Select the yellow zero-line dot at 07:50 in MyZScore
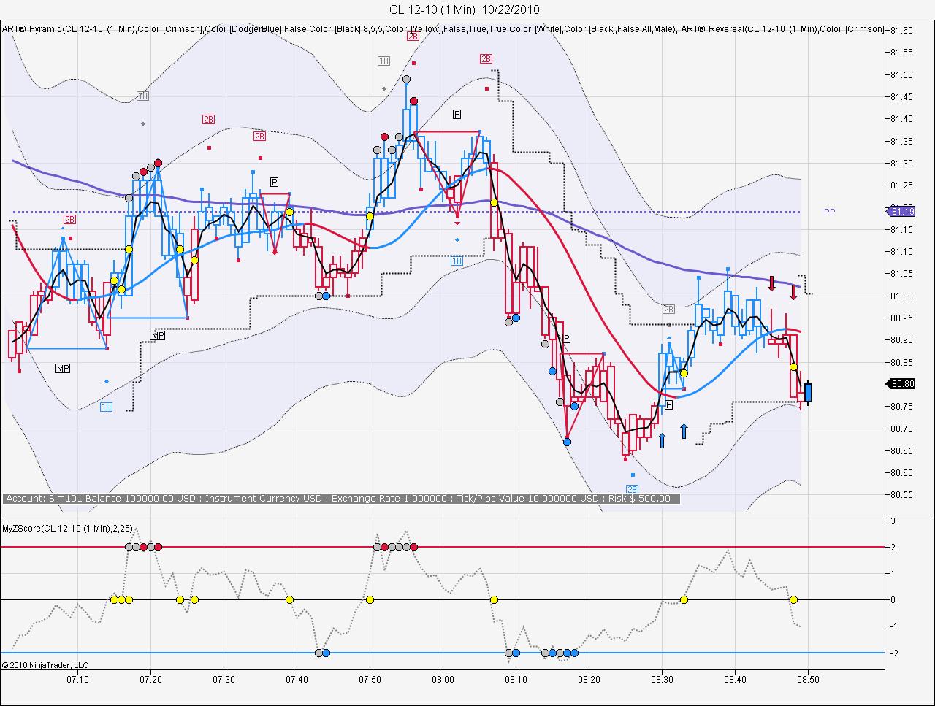The image size is (935, 706). click(370, 600)
